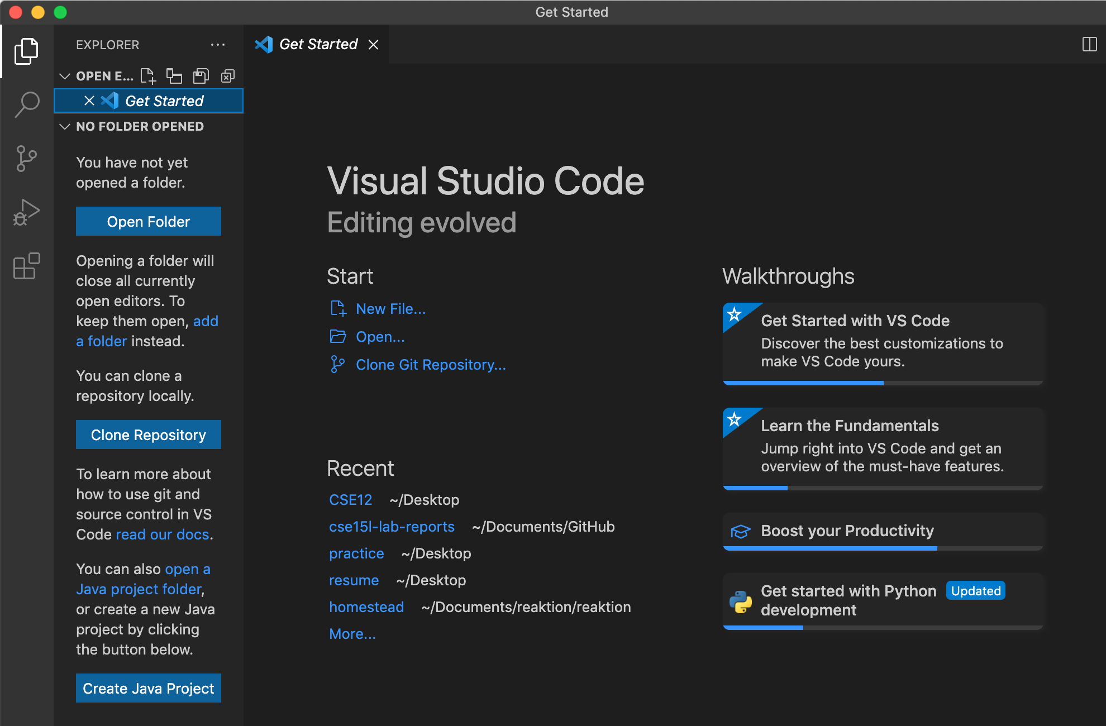Toggle the editor layout icon in Open Editors
Image resolution: width=1106 pixels, height=726 pixels.
(x=174, y=76)
